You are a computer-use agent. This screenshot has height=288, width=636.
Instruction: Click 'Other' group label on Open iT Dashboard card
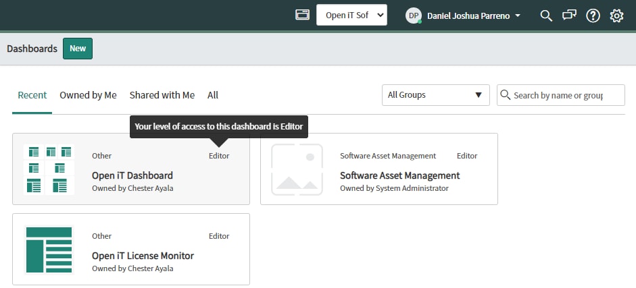pyautogui.click(x=102, y=156)
